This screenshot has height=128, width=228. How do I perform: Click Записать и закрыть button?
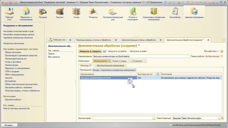click(x=90, y=51)
